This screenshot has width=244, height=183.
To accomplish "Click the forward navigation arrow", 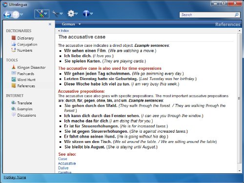I will (x=16, y=15).
